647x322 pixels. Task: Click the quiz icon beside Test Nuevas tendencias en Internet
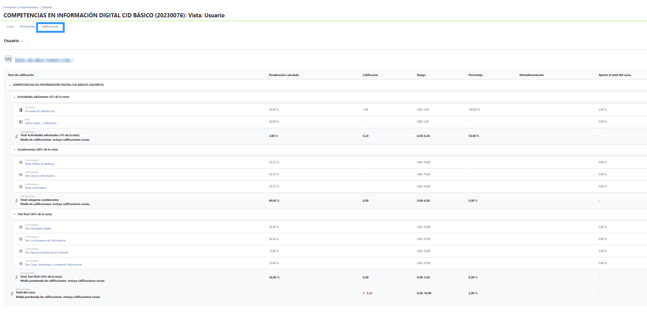click(x=21, y=251)
